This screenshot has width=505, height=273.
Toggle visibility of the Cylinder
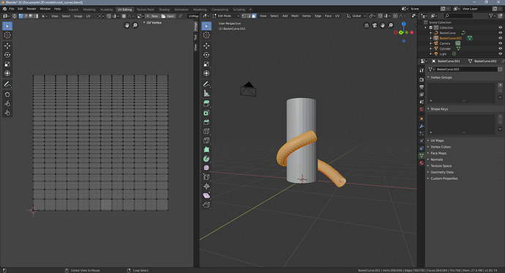click(x=500, y=48)
